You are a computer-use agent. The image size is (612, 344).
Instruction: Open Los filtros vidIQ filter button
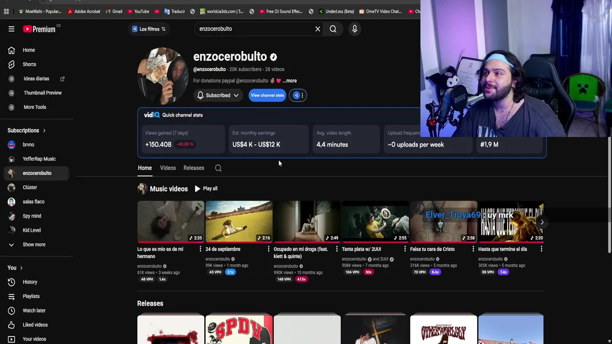click(148, 29)
